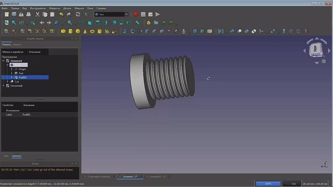This screenshot has width=333, height=187.
Task: Rotate view with navigation cube left arrow
Action: (x=304, y=51)
